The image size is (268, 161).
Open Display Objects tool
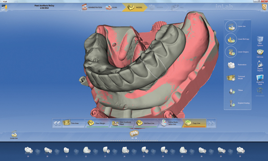pyautogui.click(x=260, y=66)
